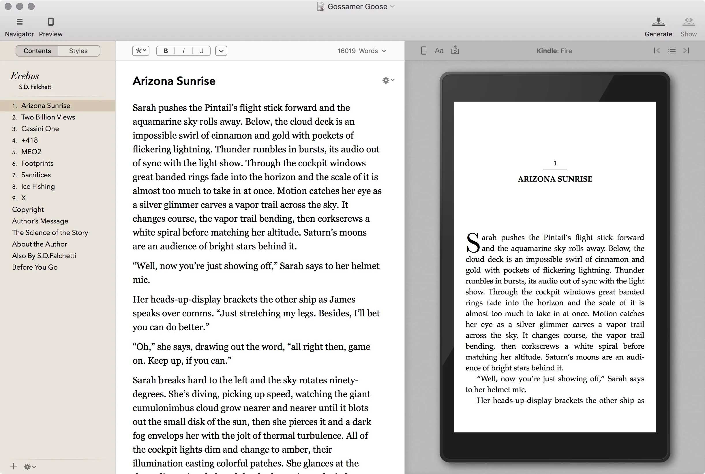Go to the next preview page
The image size is (705, 474).
[686, 51]
